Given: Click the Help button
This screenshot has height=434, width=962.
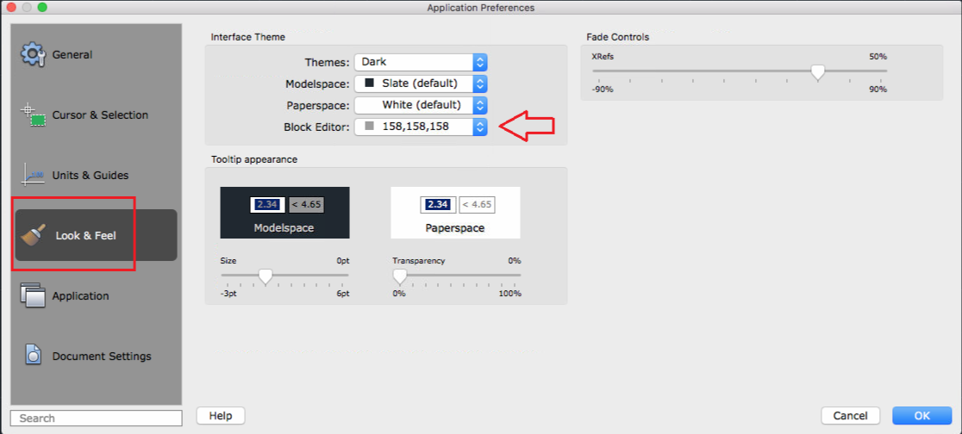Looking at the screenshot, I should click(221, 416).
